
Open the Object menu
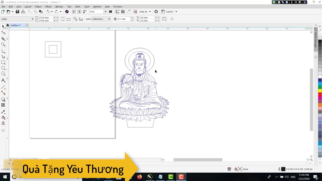38,7
